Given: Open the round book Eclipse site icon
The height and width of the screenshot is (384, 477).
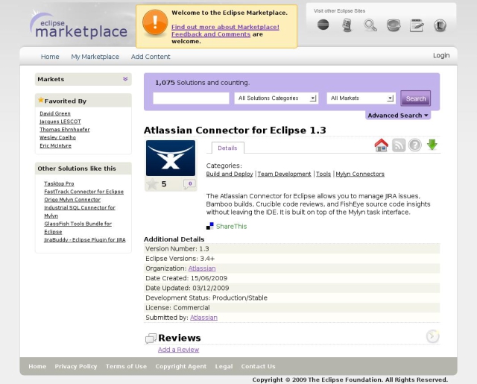Looking at the screenshot, I should (440, 25).
